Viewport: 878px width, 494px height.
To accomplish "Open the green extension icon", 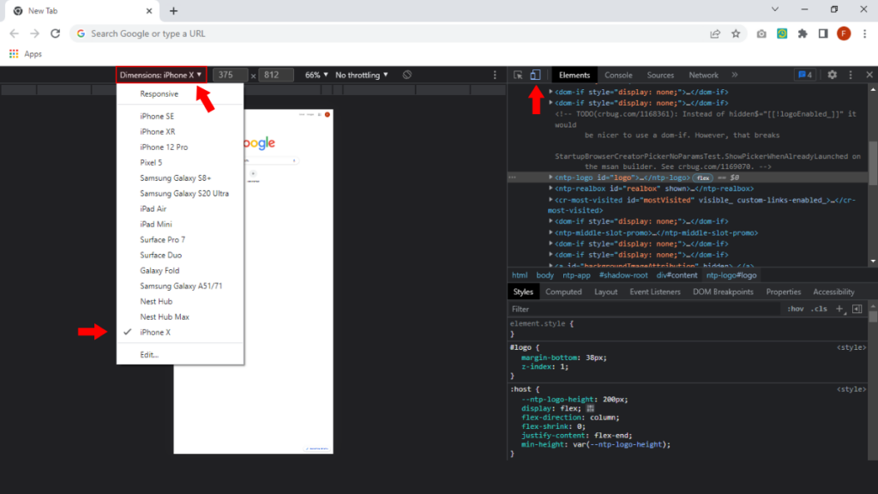I will point(782,33).
